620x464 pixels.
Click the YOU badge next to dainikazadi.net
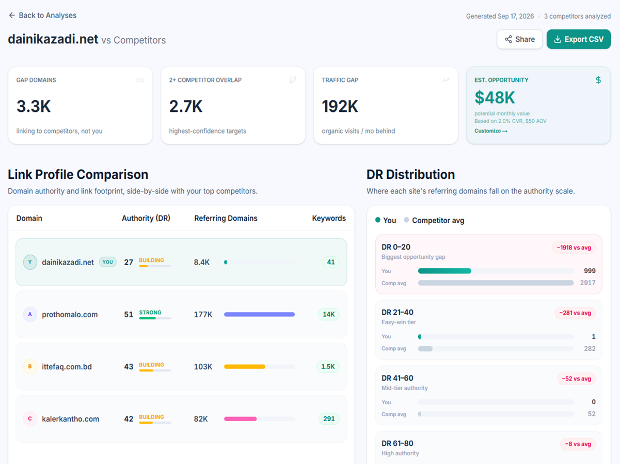click(107, 262)
